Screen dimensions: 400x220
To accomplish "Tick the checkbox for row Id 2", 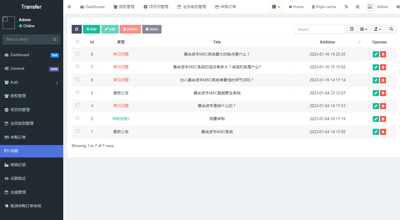I will pyautogui.click(x=77, y=118).
